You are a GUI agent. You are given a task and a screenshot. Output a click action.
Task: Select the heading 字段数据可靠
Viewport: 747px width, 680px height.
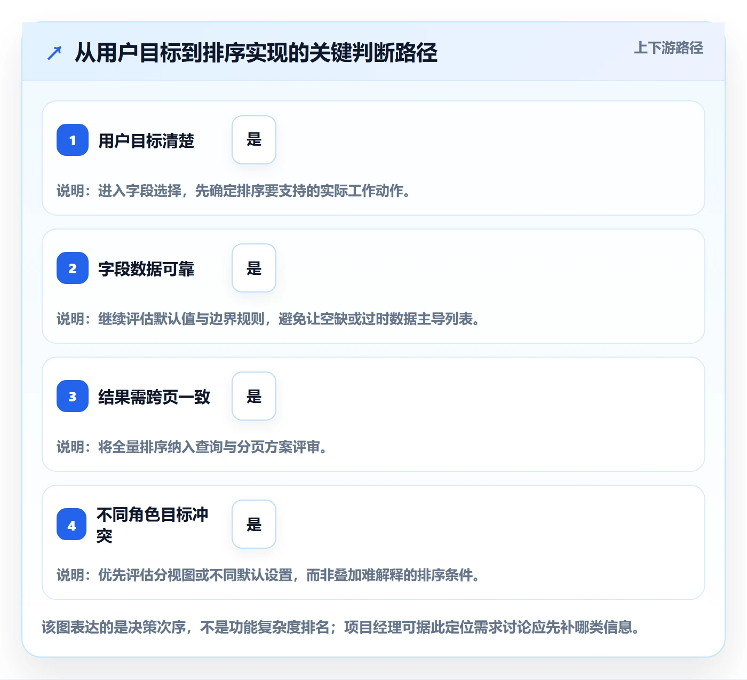146,269
